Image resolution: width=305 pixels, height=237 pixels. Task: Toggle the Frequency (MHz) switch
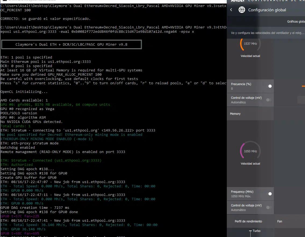270,194
